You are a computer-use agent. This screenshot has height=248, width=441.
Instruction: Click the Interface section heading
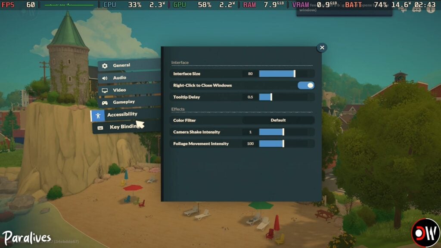tap(180, 62)
